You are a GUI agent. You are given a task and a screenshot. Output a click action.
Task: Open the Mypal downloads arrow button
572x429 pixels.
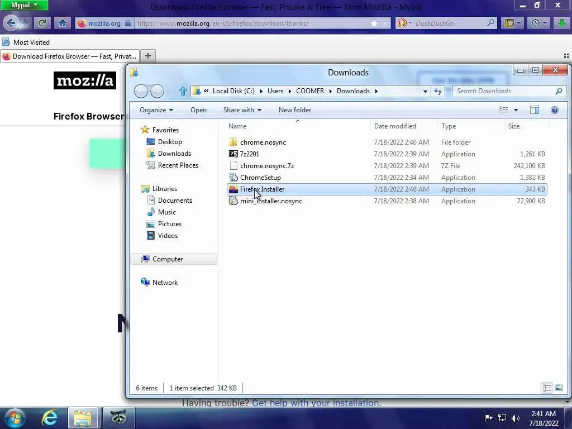click(x=562, y=23)
